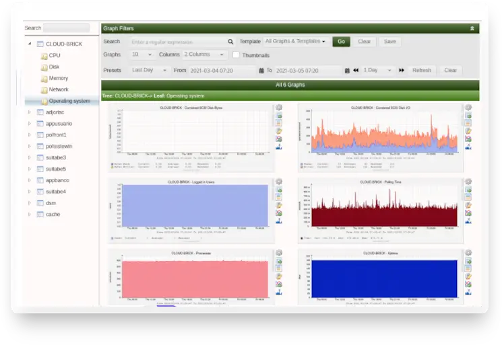Open the To date calendar picker icon
Screen dimensions: 502x345
coord(347,70)
